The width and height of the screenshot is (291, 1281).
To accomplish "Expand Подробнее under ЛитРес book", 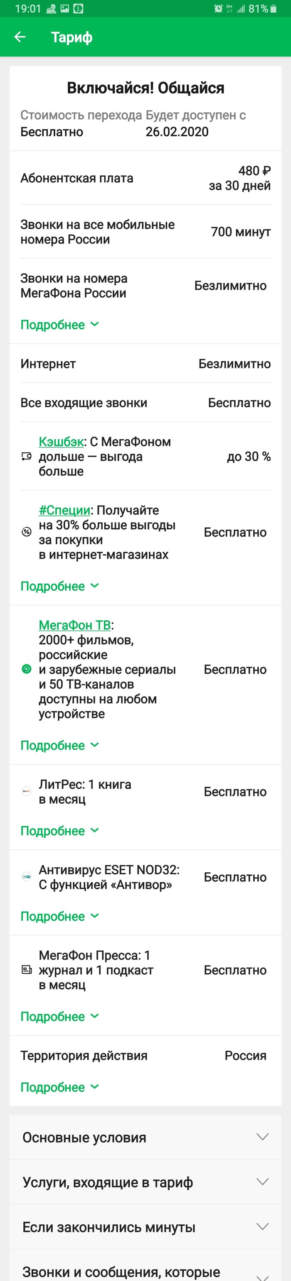I will (60, 831).
